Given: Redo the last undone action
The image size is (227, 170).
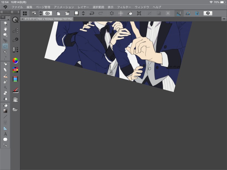Looking at the screenshot, I should (101, 13).
